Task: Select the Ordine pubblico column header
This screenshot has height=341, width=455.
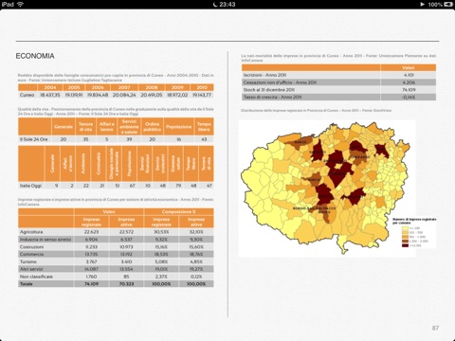Action: (x=153, y=127)
